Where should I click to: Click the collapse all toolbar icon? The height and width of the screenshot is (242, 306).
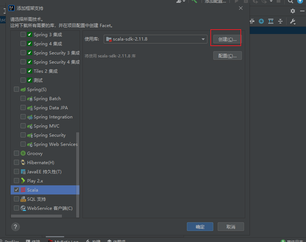(280, 21)
